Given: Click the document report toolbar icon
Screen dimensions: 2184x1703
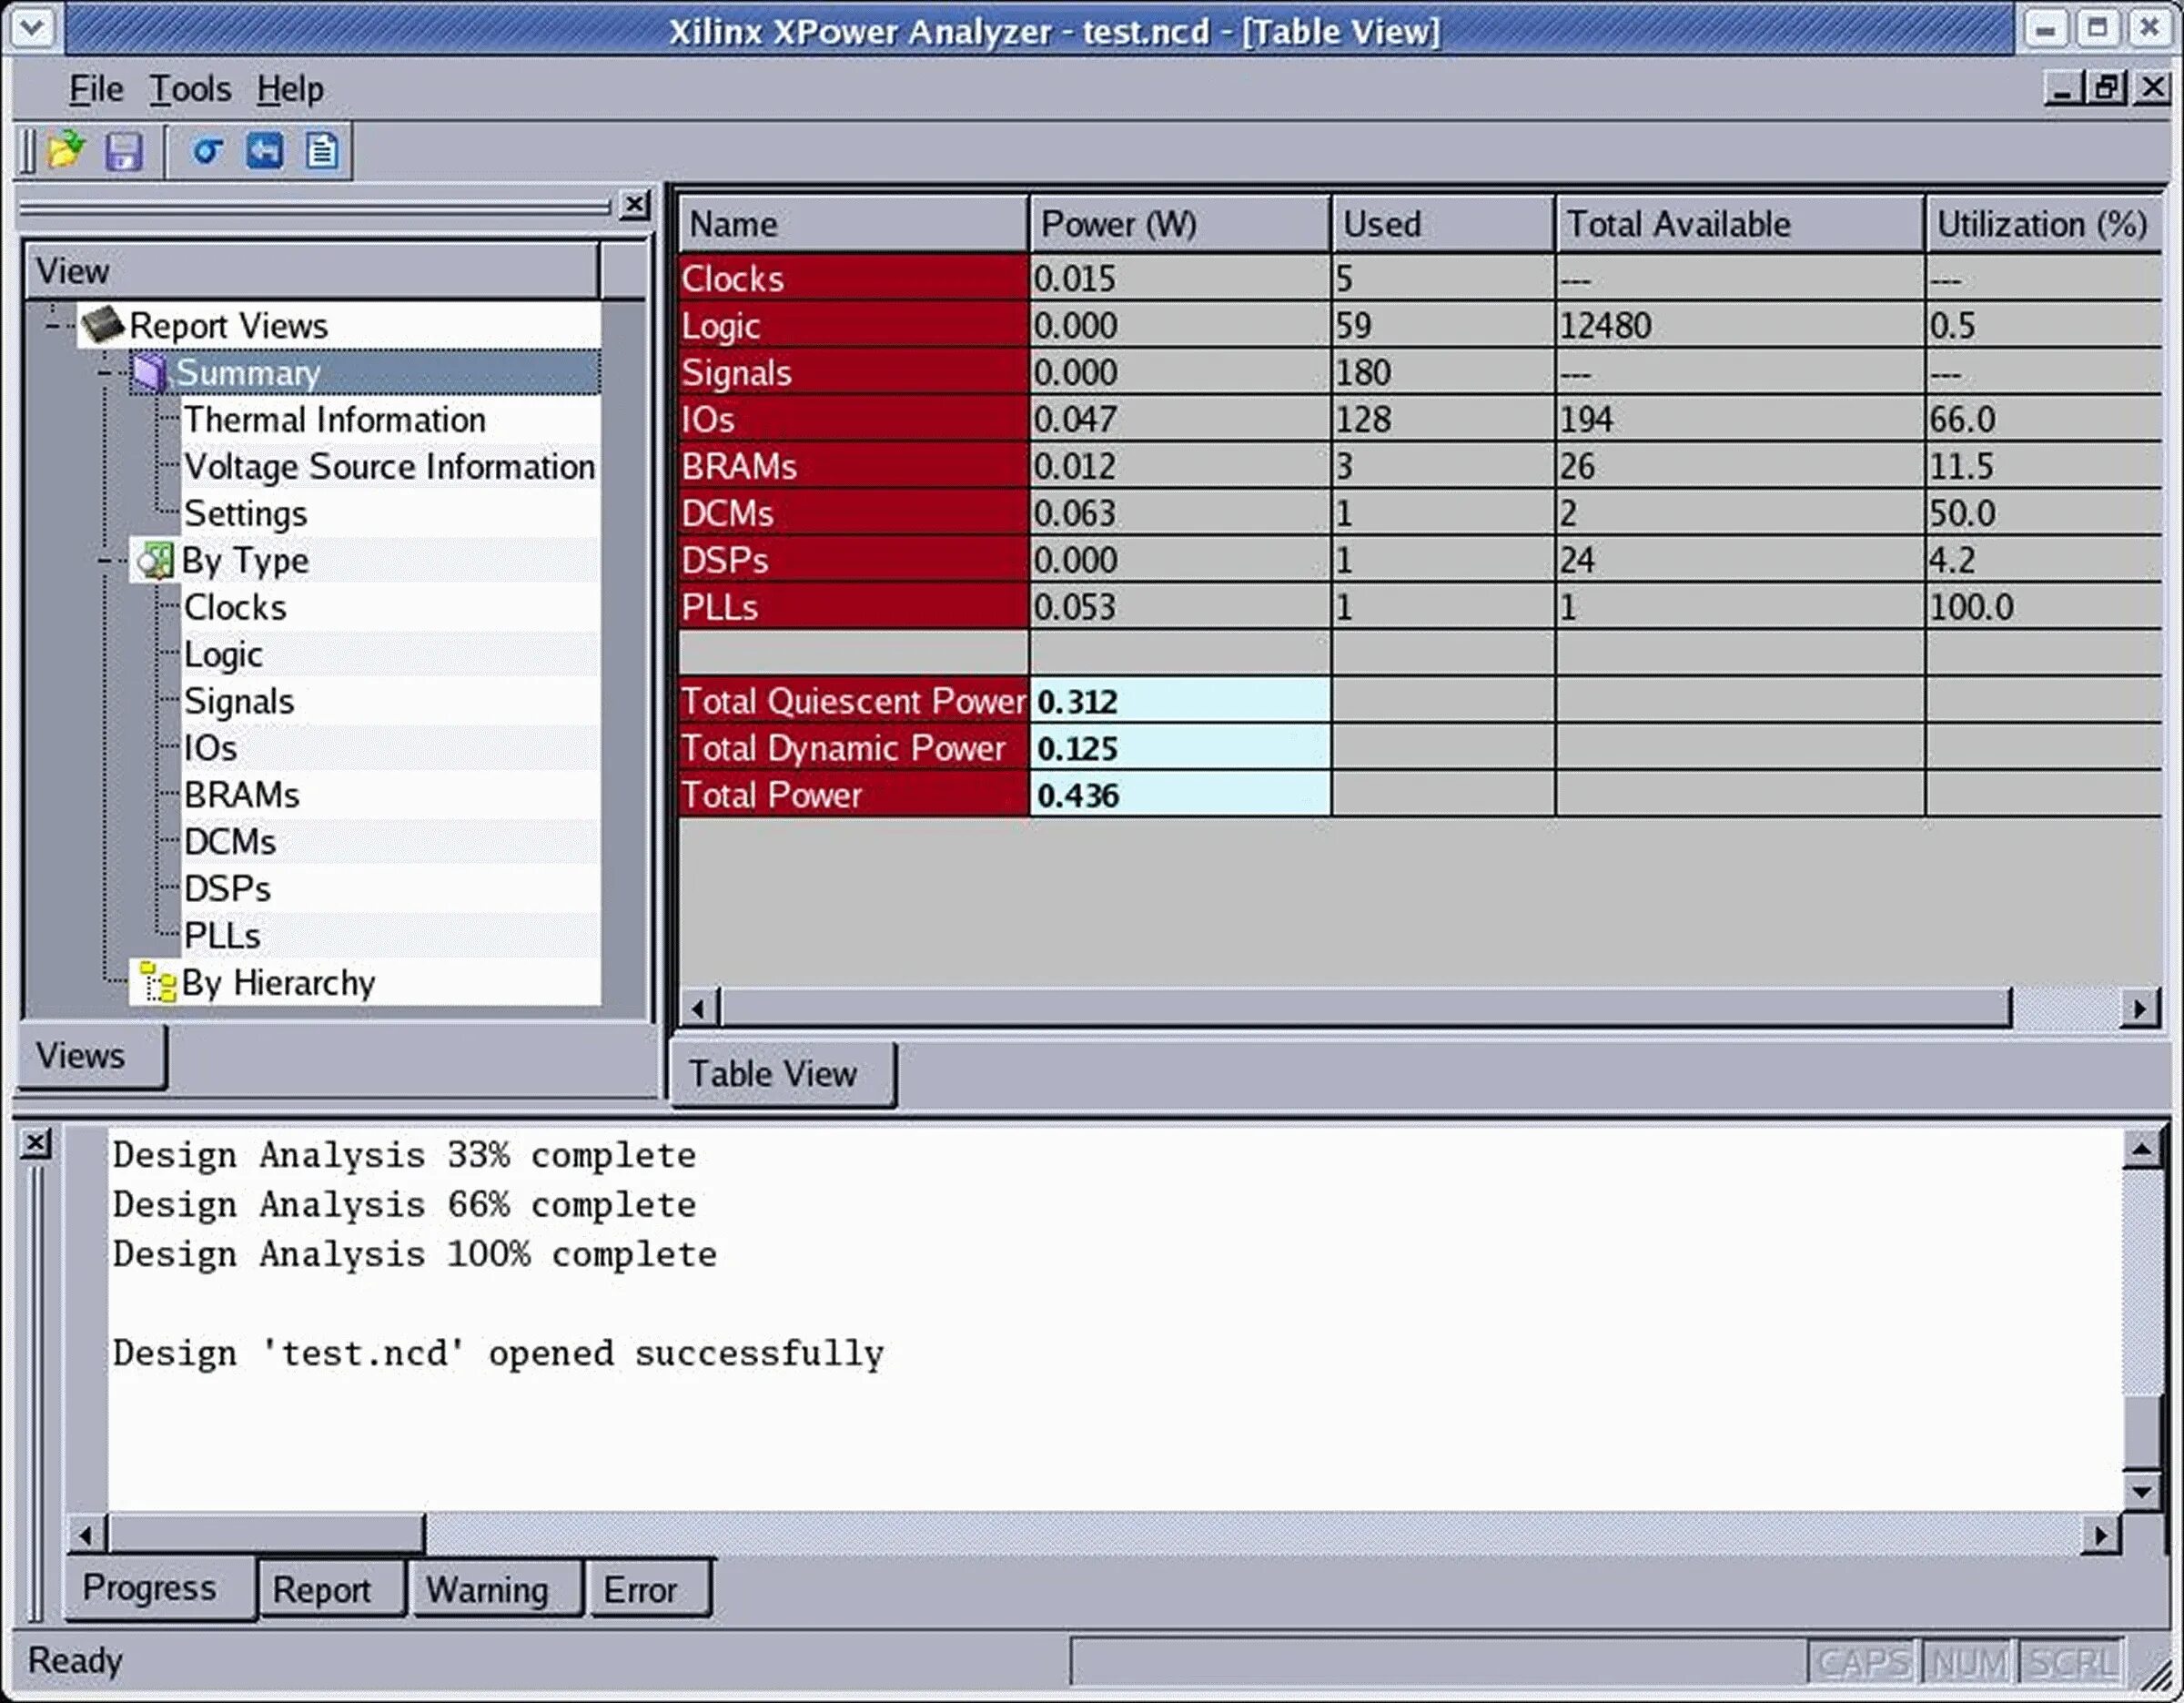Looking at the screenshot, I should tap(322, 152).
